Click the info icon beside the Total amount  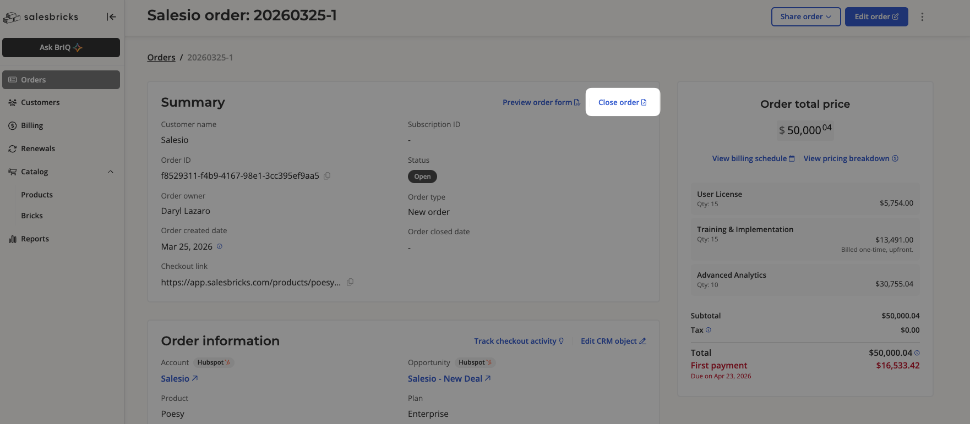[x=917, y=353]
